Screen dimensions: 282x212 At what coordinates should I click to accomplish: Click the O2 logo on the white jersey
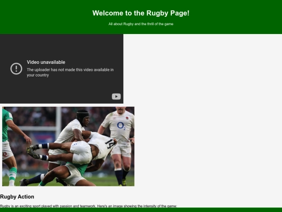point(121,126)
